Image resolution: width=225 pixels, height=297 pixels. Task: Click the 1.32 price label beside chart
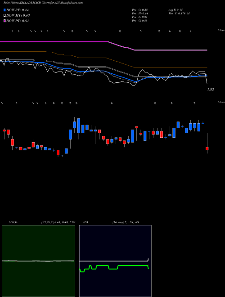[x=211, y=90]
